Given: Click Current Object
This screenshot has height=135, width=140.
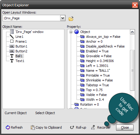Looking at the screenshot, I should 16,113.
